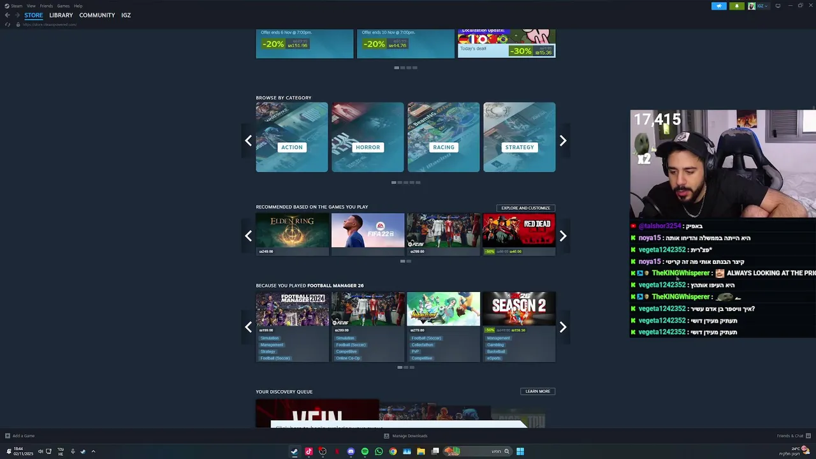Screen dimensions: 816x459
Task: Open Manage Downloads
Action: [x=405, y=436]
